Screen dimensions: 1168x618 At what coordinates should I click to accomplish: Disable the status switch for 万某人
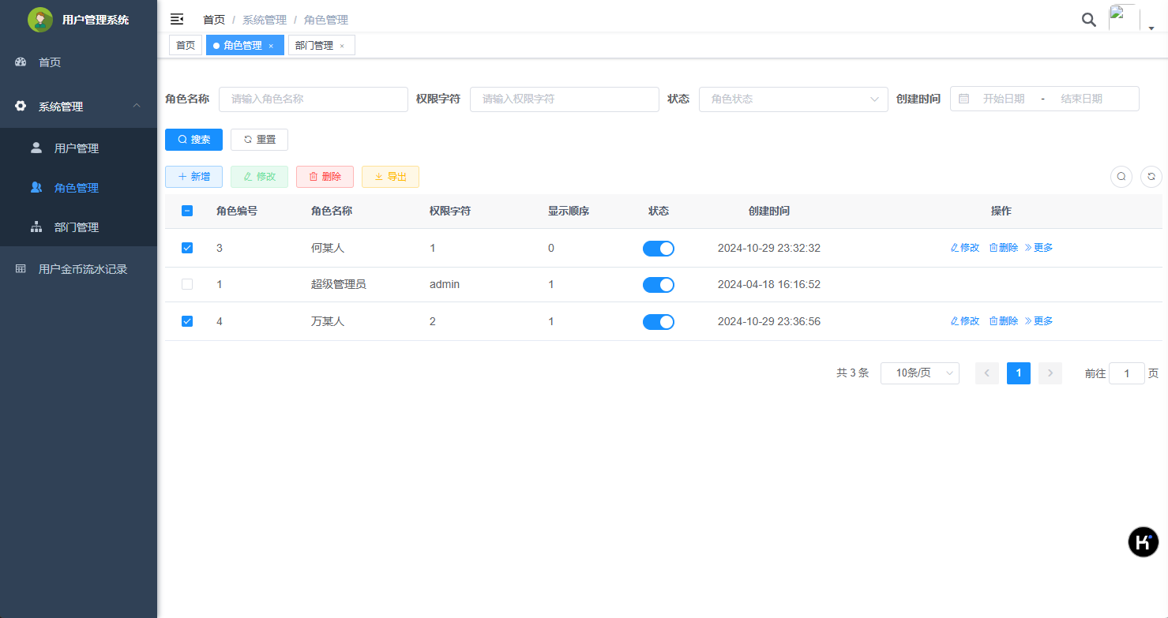click(658, 321)
